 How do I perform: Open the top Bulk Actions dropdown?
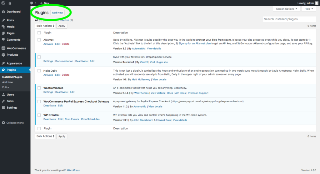coord(45,26)
